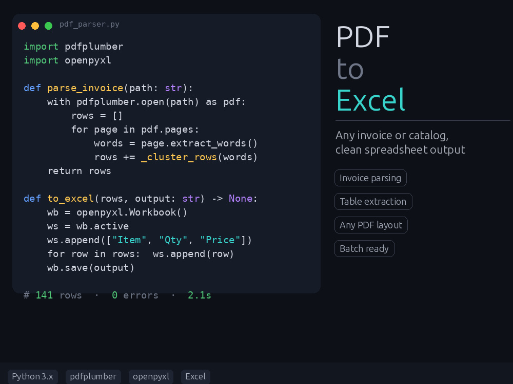
Task: Click the large "to" heading word
Action: (x=350, y=69)
